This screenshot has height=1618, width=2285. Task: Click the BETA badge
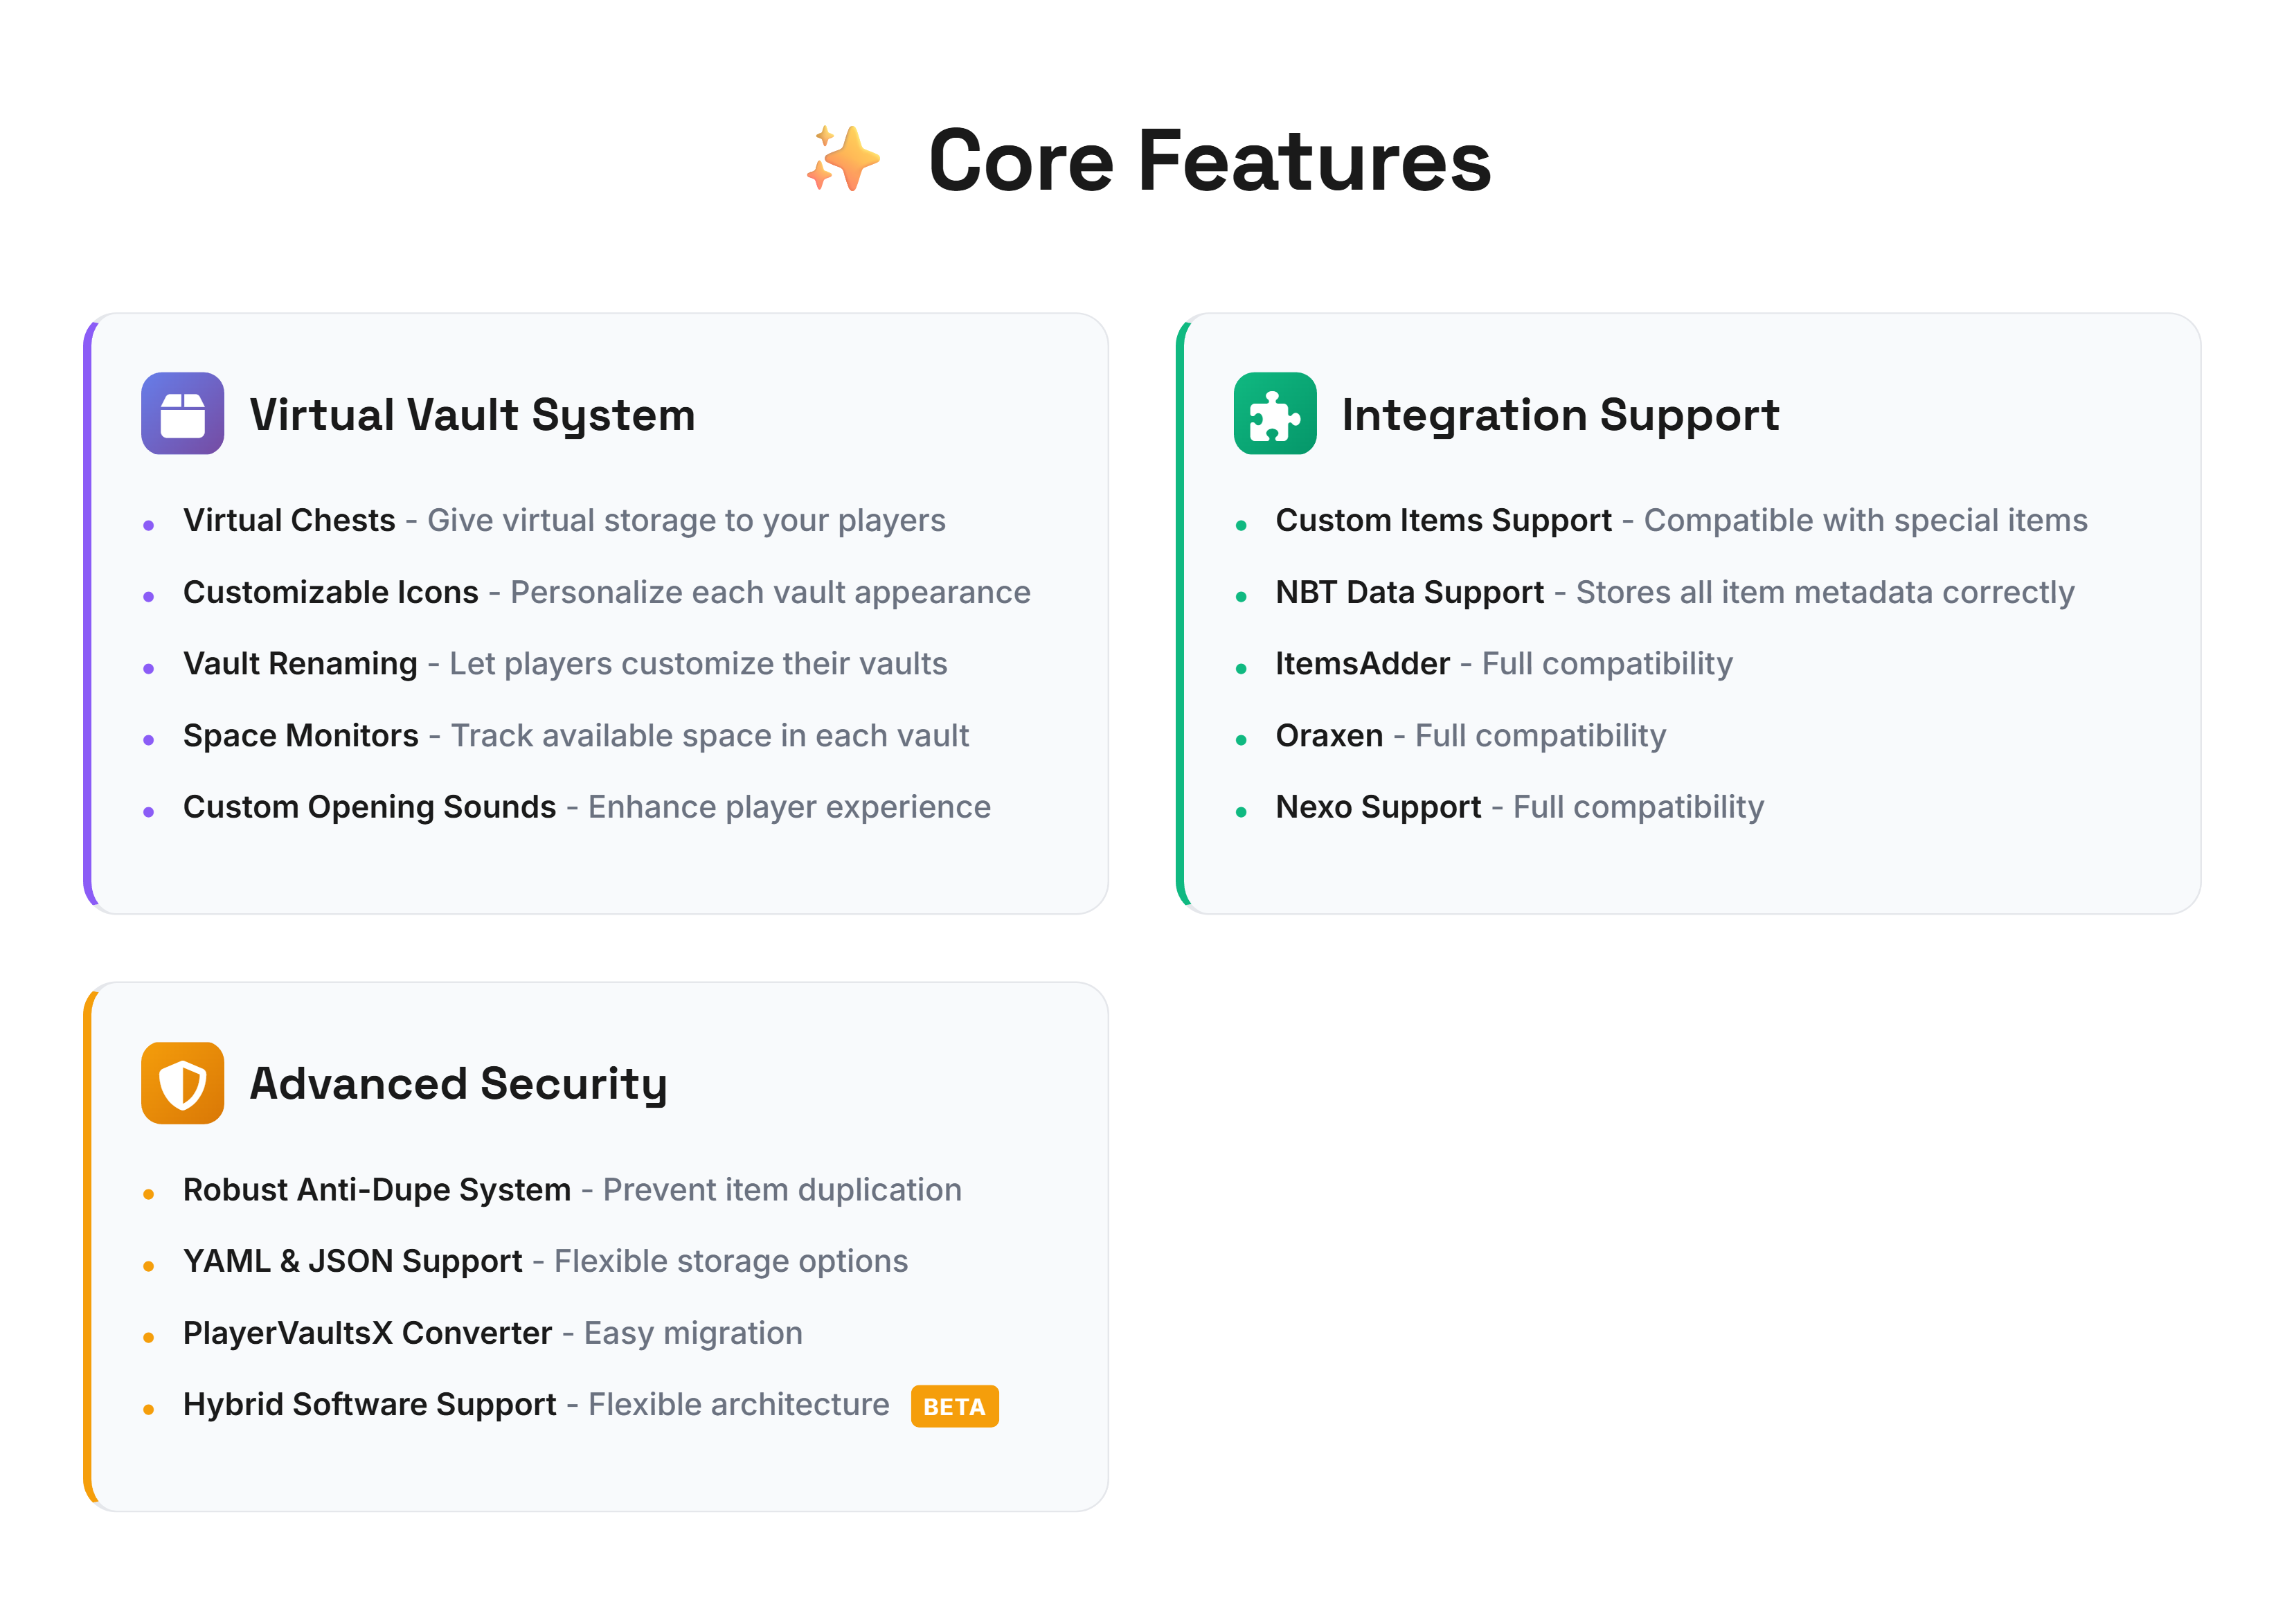click(953, 1405)
